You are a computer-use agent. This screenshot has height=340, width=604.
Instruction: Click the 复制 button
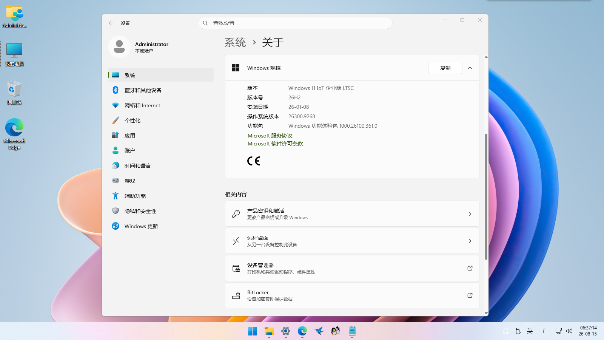click(x=445, y=68)
